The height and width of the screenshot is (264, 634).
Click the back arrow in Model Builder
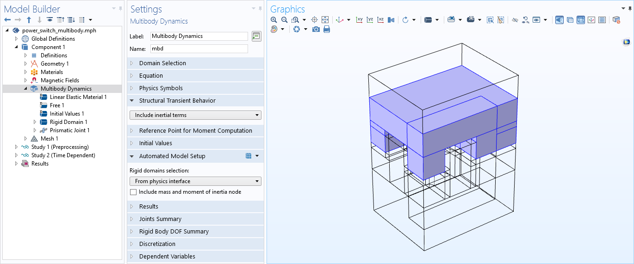pos(7,20)
